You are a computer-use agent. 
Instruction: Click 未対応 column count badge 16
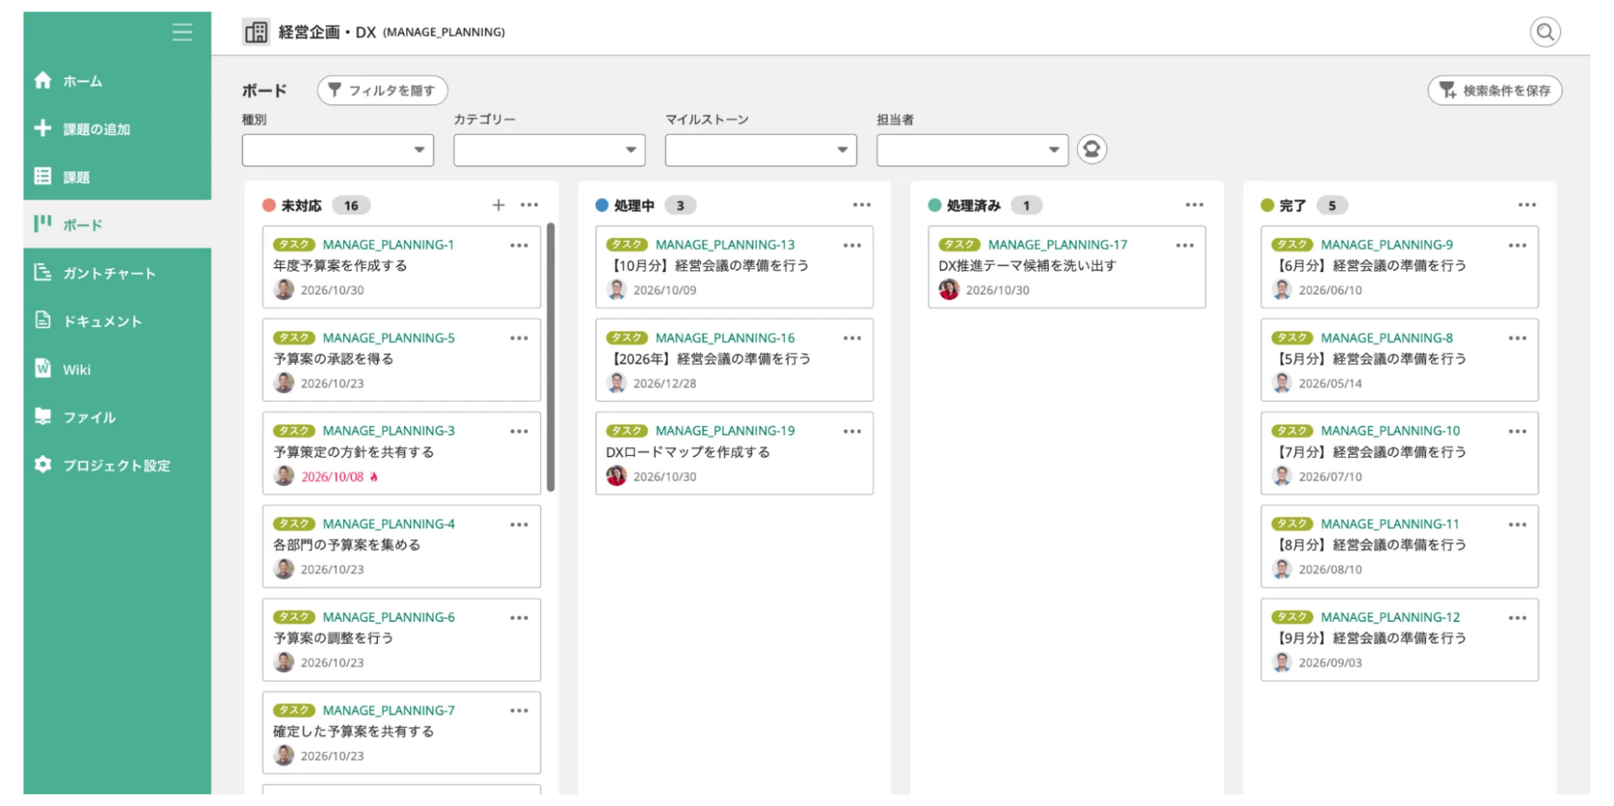point(351,206)
